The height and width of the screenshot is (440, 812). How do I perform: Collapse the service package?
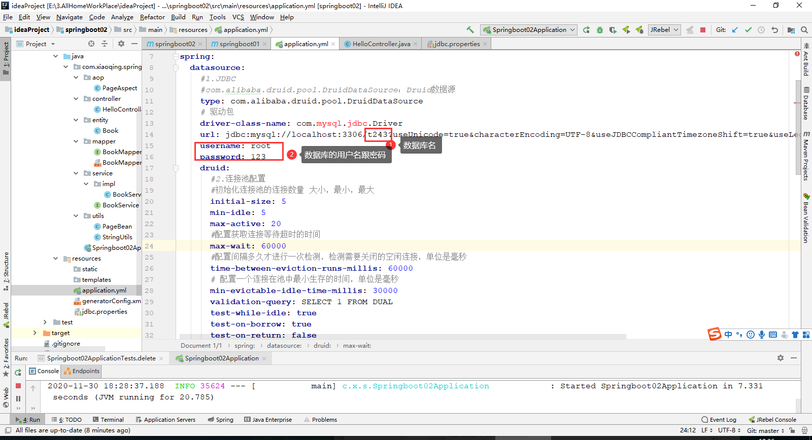coord(76,173)
